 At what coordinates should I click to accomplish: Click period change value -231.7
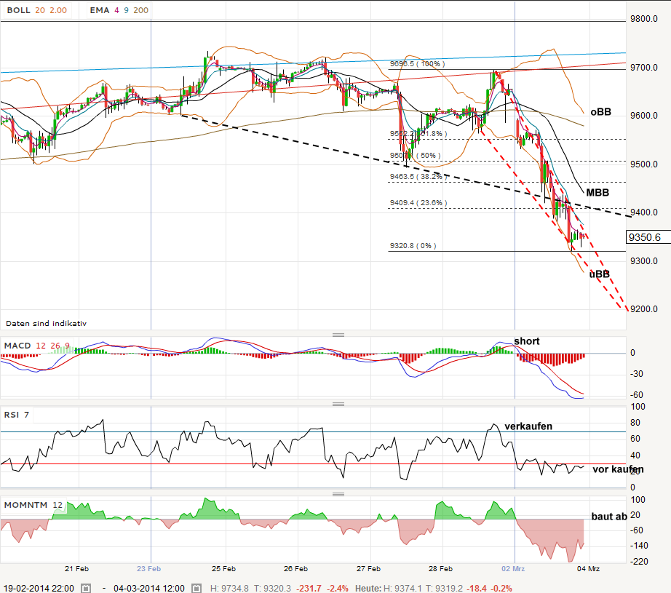[x=309, y=589]
